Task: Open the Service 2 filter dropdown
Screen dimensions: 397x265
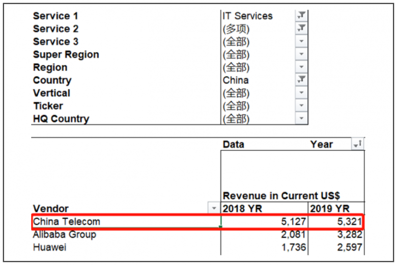Action: (x=301, y=28)
